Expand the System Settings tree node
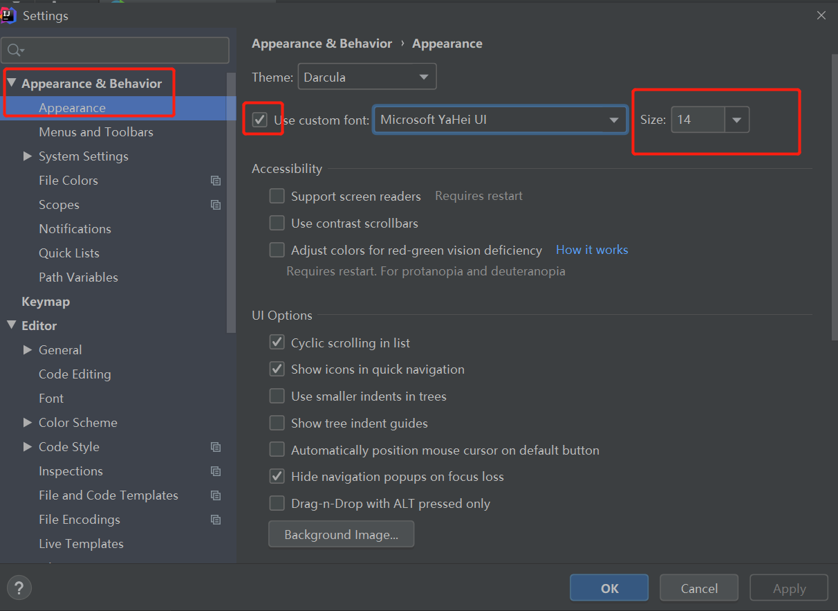The image size is (838, 611). point(28,156)
